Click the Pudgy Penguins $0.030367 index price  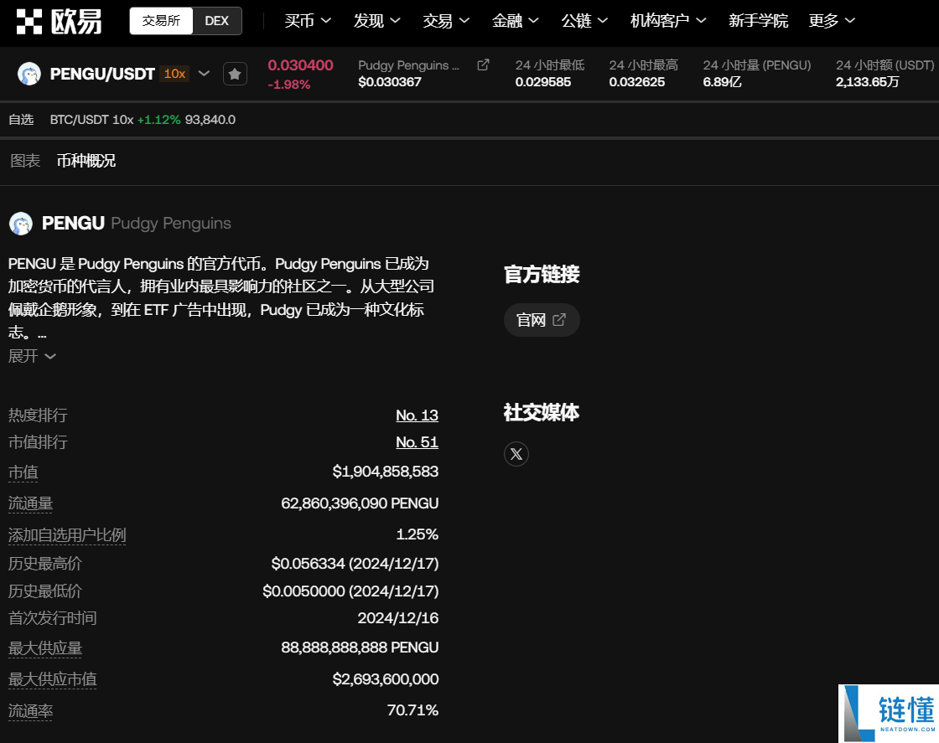pos(390,82)
